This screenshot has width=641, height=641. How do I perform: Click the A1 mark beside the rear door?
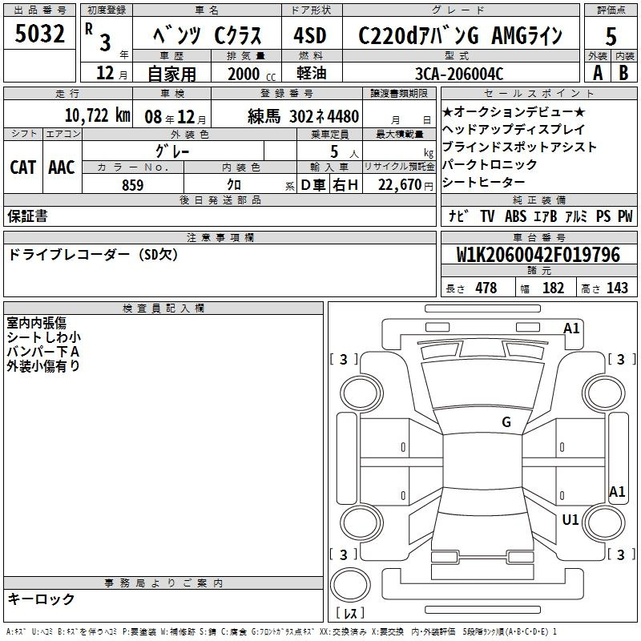616,492
